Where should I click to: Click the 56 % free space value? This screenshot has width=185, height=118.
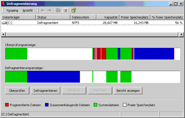point(179,23)
